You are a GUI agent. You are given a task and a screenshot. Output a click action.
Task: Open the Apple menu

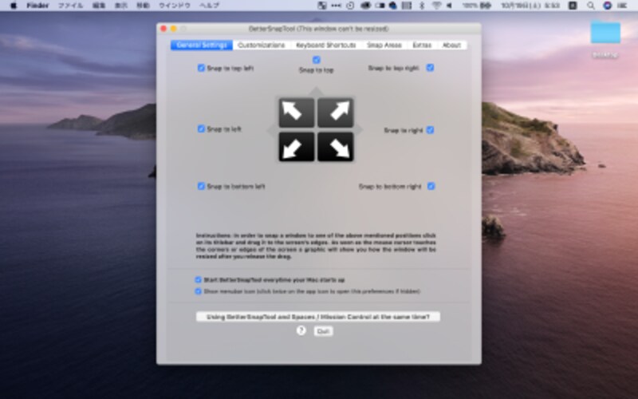click(x=14, y=6)
